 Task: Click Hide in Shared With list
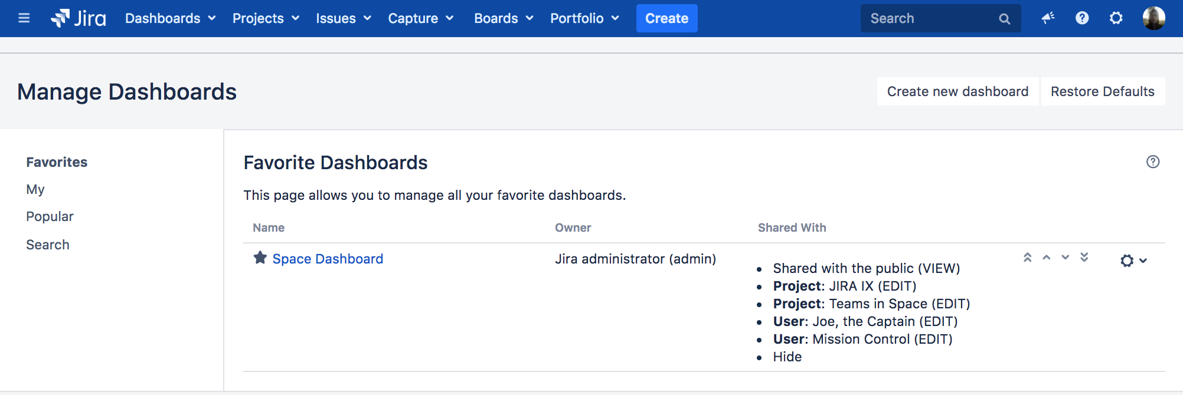[787, 357]
